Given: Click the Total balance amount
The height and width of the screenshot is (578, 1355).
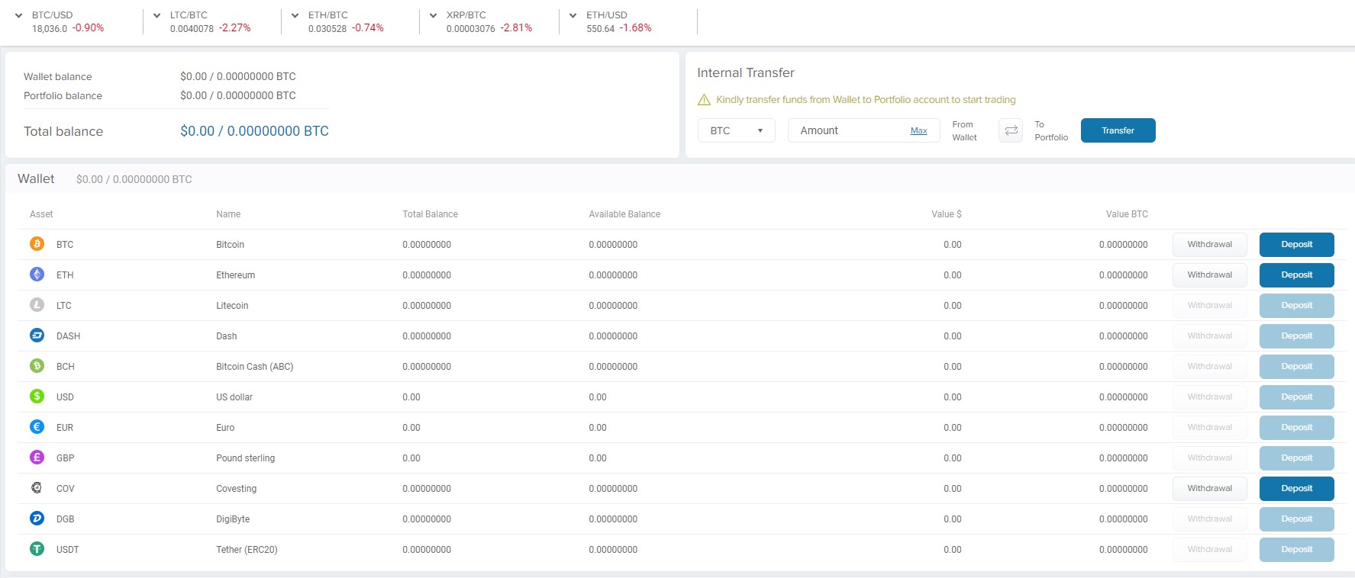Looking at the screenshot, I should (254, 131).
